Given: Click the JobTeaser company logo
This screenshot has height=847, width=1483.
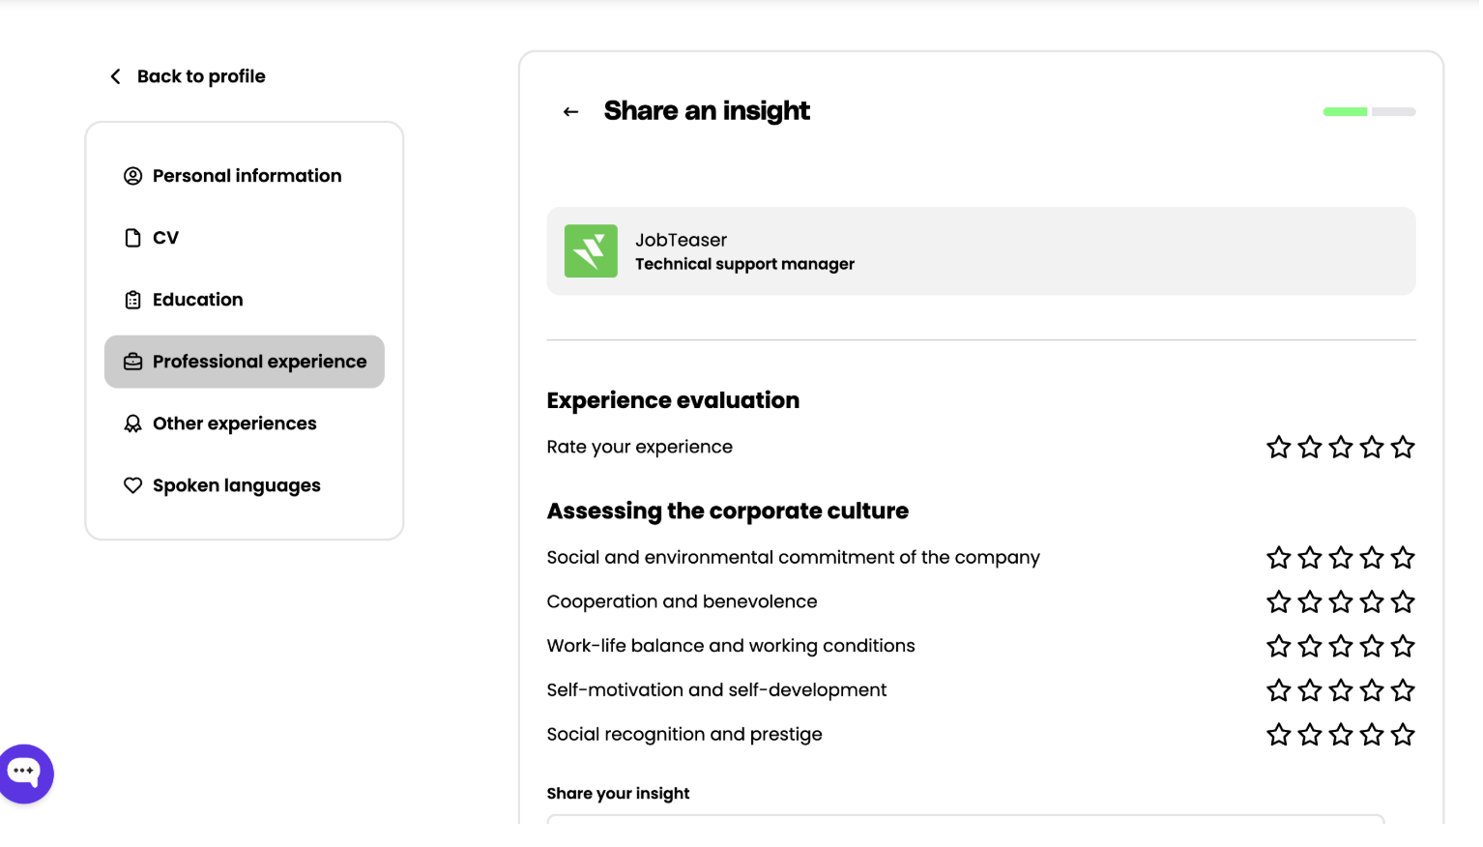Looking at the screenshot, I should (x=591, y=251).
